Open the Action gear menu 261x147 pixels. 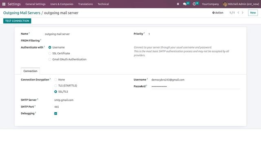218,13
